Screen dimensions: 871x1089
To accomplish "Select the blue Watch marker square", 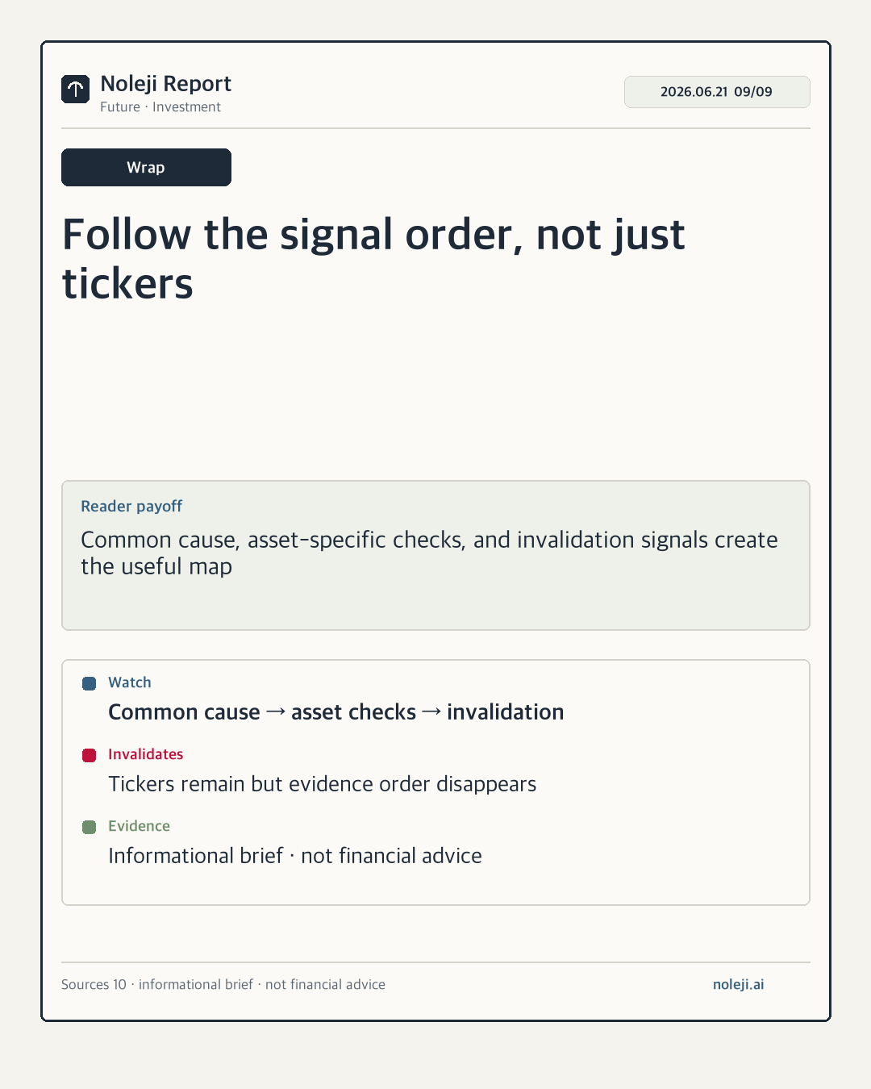I will (x=90, y=683).
